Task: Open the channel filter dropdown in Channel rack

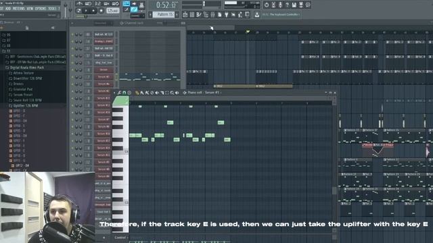Action: 104,24
